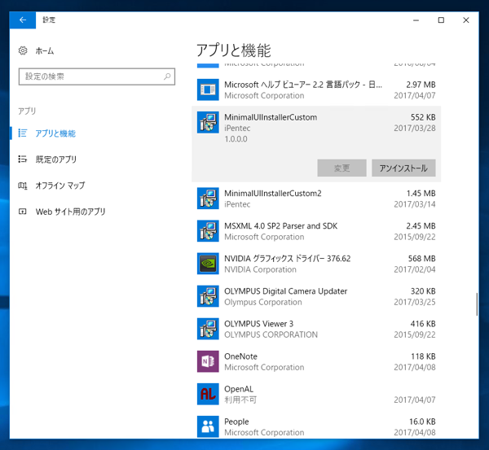Open 既定のアプリ settings section
The width and height of the screenshot is (489, 450).
click(x=56, y=159)
